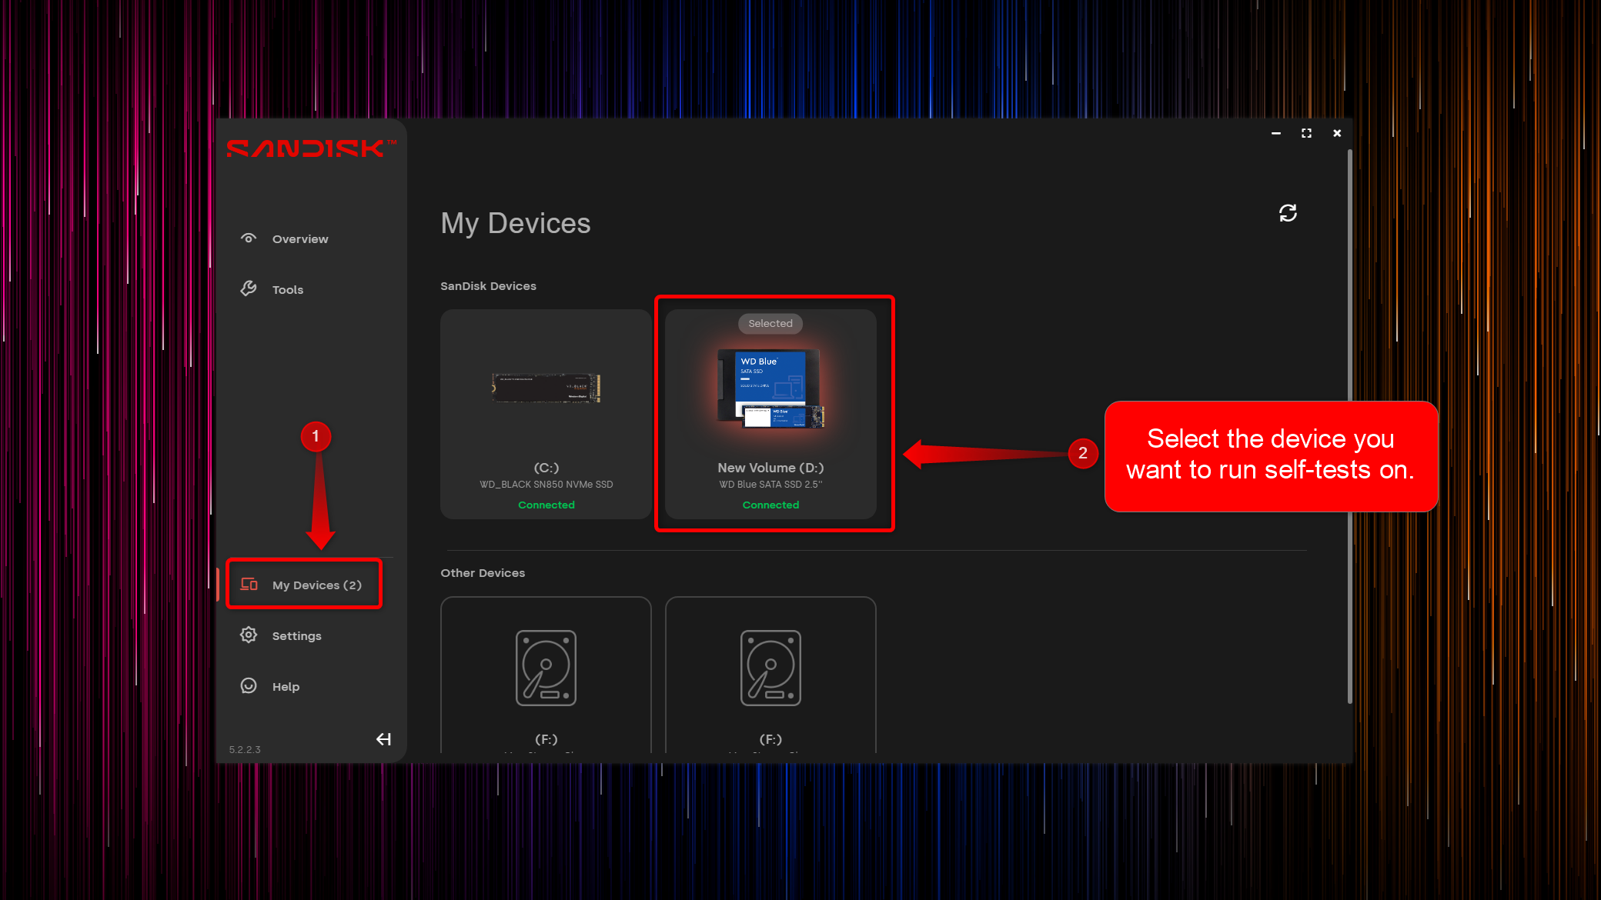The width and height of the screenshot is (1601, 900).
Task: Click the Tools wrench icon
Action: [x=249, y=288]
